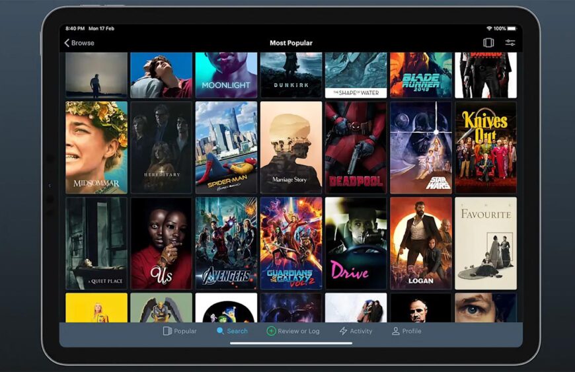Open the Avengers poster
575x372 pixels.
pyautogui.click(x=226, y=243)
